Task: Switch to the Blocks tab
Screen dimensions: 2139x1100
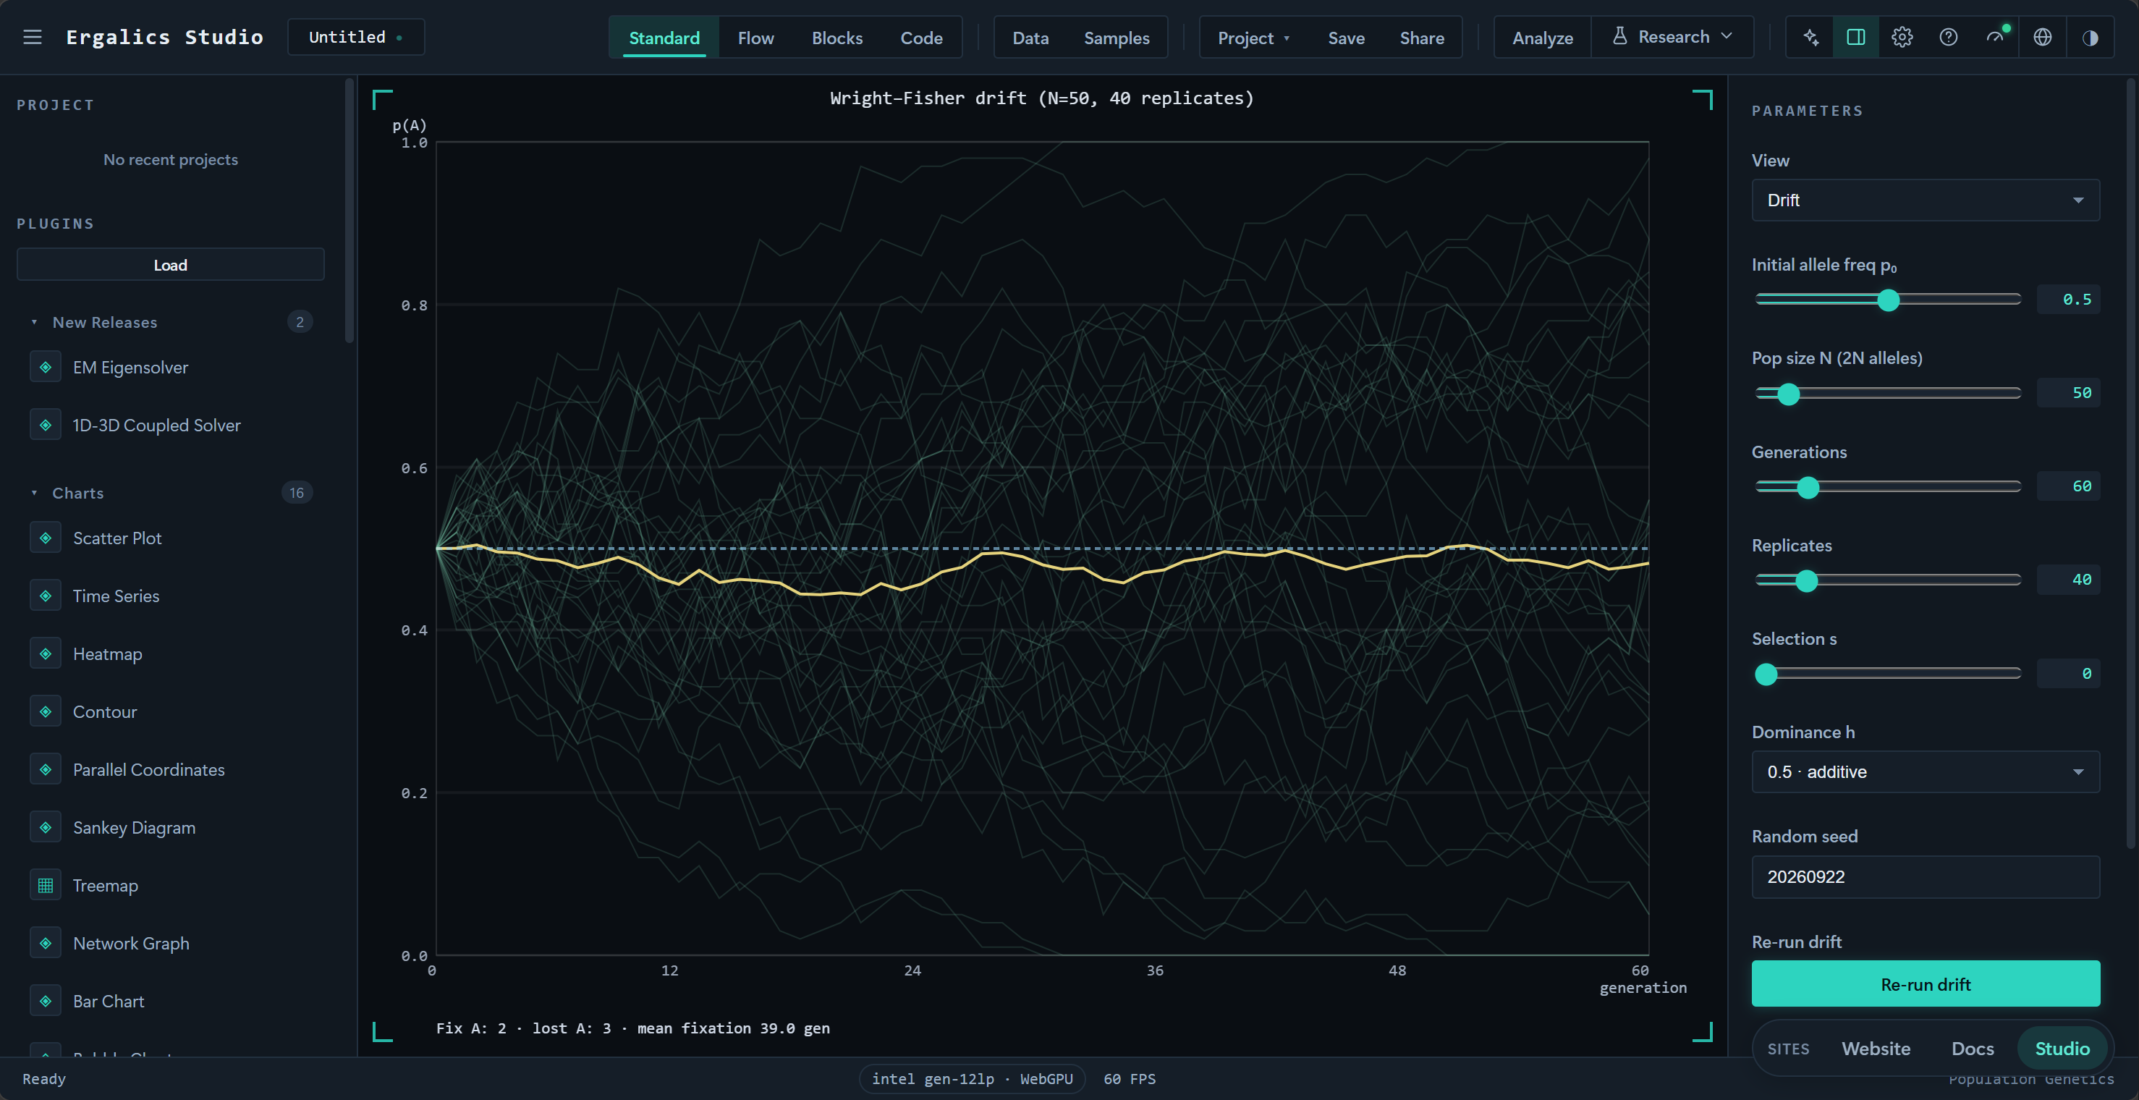Action: point(837,38)
